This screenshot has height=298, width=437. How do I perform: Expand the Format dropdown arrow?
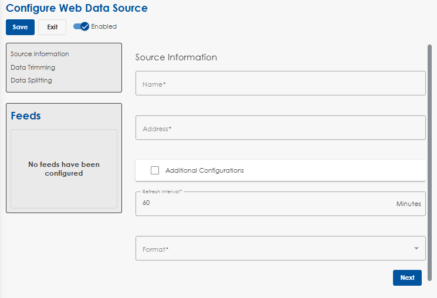click(x=416, y=248)
